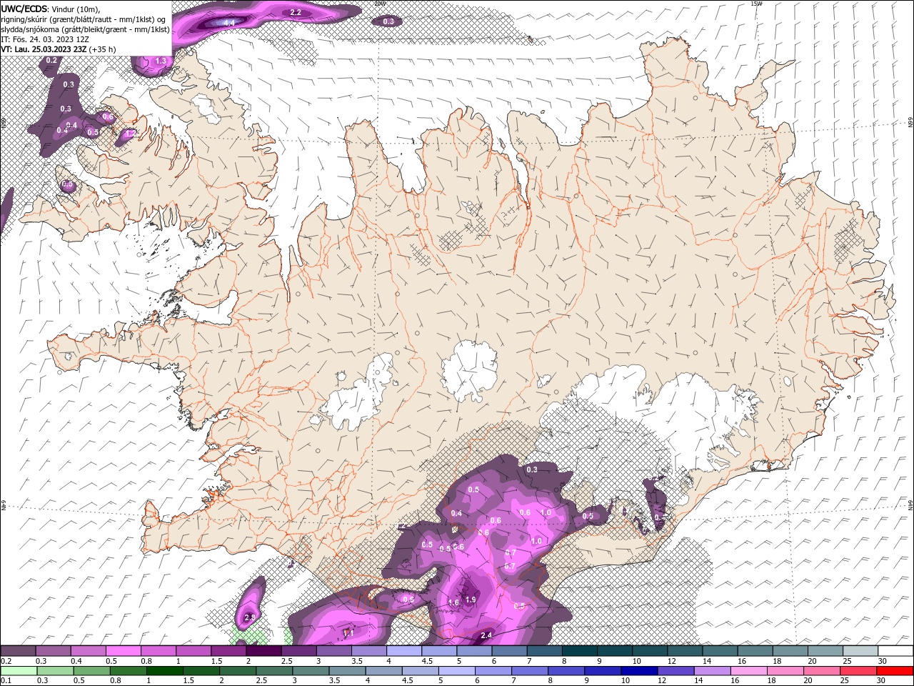Viewport: 914px width, 686px height.
Task: Click the upper-scale swatch between 0.5 and 0.8
Action: coord(124,651)
